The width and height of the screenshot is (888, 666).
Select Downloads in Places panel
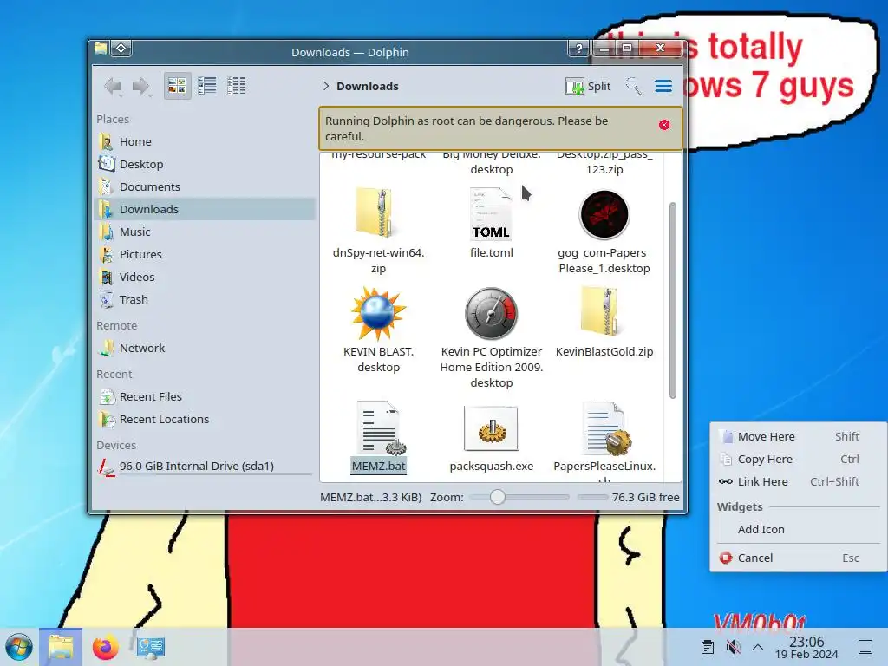click(205, 210)
